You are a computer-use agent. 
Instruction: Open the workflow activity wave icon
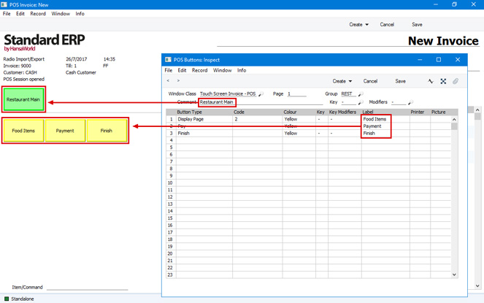(431, 81)
